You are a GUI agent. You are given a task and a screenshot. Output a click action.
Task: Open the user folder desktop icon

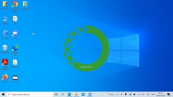(x=5, y=5)
